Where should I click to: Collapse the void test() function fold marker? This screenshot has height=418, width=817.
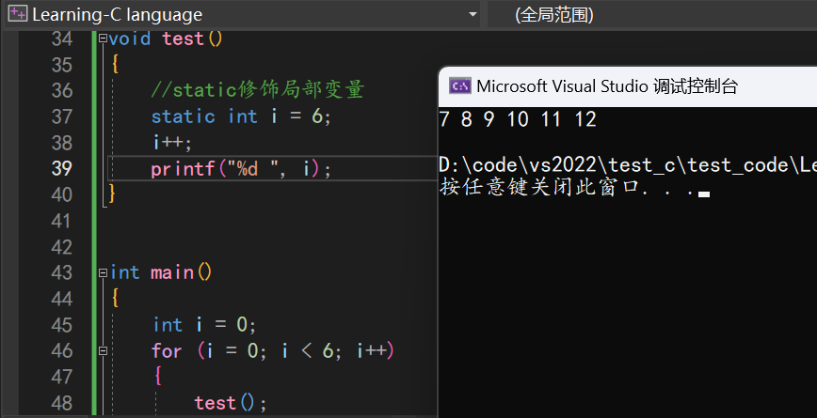103,38
